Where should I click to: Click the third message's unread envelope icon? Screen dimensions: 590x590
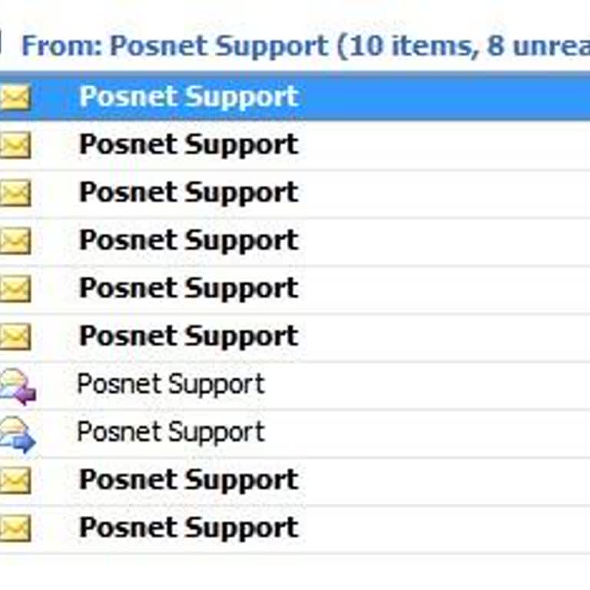click(15, 193)
